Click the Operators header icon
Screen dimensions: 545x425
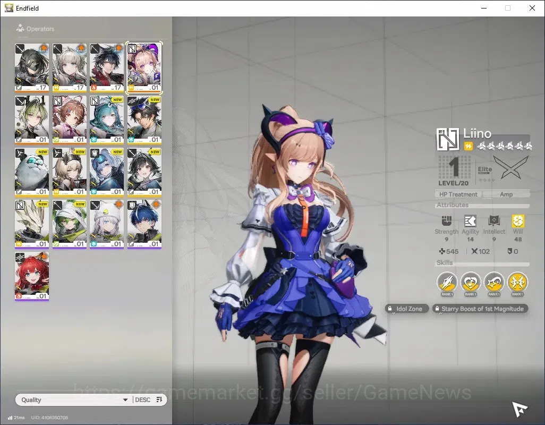pos(20,28)
